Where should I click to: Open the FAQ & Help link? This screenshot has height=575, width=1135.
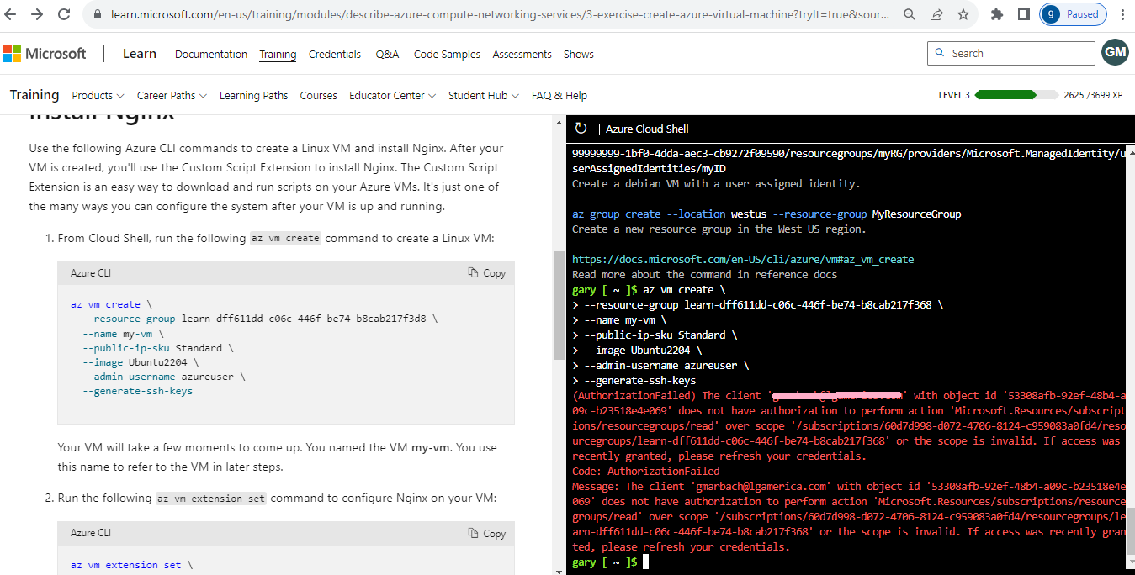coord(560,95)
